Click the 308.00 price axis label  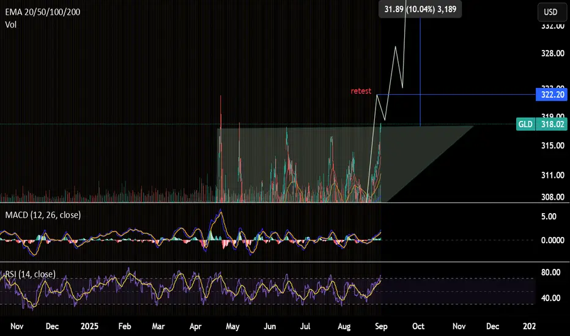(x=552, y=197)
